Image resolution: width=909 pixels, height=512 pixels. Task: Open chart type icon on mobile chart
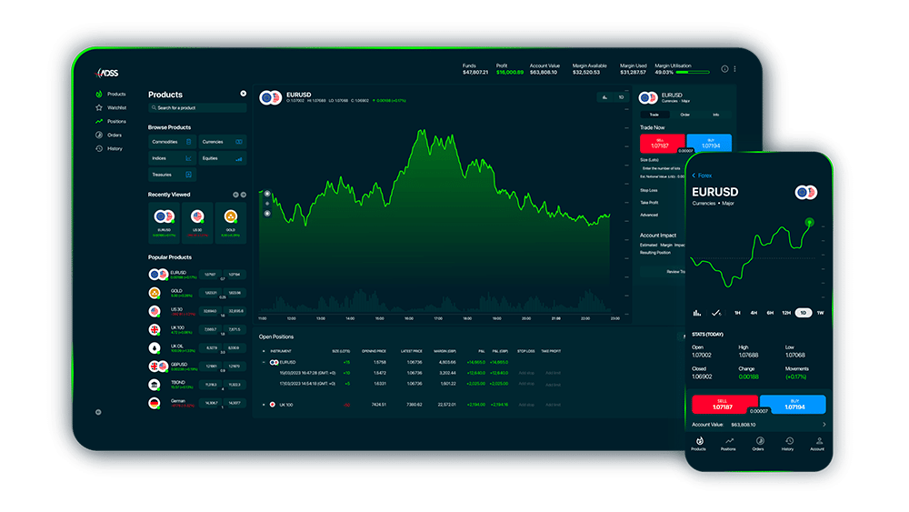coord(698,312)
